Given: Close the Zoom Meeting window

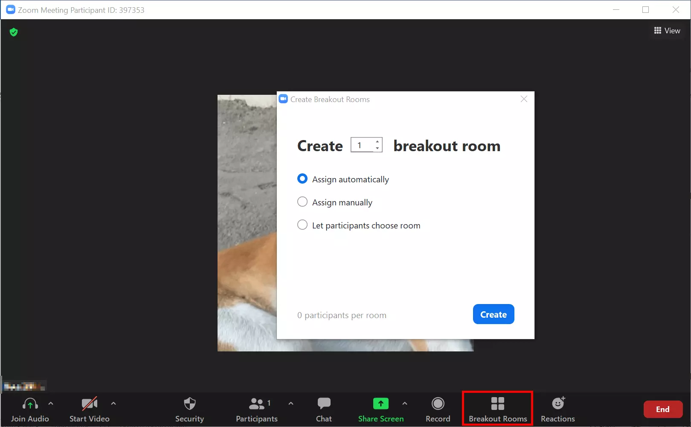Looking at the screenshot, I should (x=676, y=9).
